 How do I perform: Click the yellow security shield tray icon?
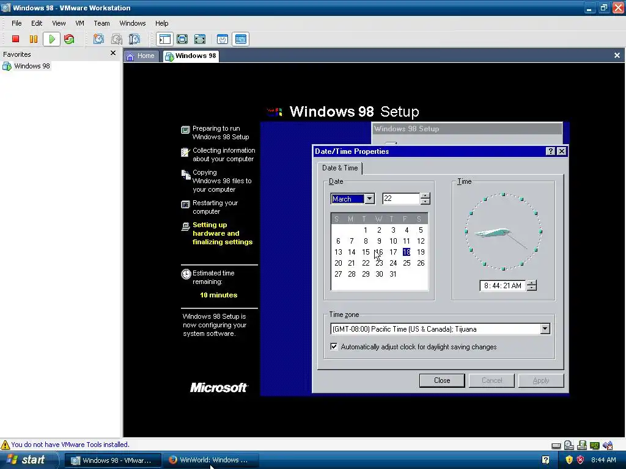(x=569, y=460)
